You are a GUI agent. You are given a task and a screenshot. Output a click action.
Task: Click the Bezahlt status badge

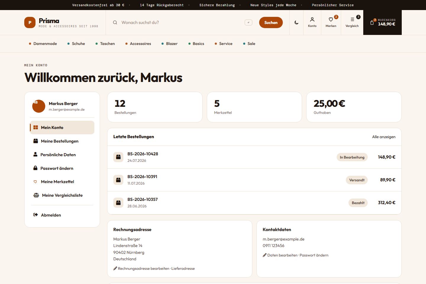[x=358, y=203]
